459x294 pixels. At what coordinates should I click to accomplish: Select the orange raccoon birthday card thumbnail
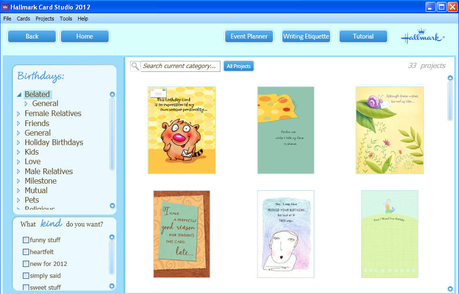pyautogui.click(x=181, y=130)
